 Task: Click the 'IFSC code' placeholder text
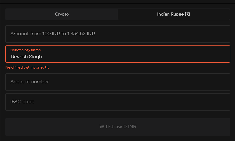pyautogui.click(x=22, y=102)
